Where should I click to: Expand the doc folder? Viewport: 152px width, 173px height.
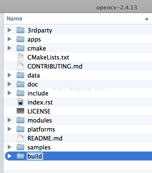(x=9, y=84)
